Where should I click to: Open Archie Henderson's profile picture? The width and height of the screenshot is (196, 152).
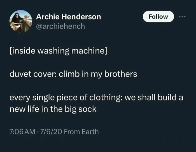point(21,21)
